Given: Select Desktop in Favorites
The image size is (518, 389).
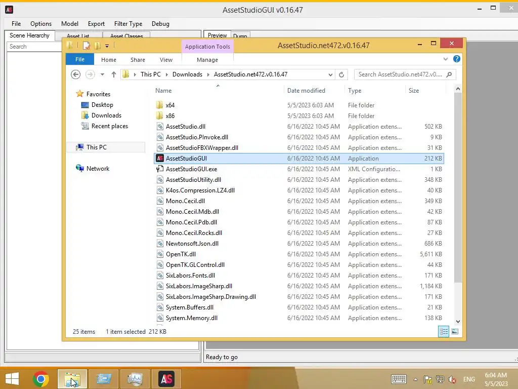Looking at the screenshot, I should click(x=102, y=105).
